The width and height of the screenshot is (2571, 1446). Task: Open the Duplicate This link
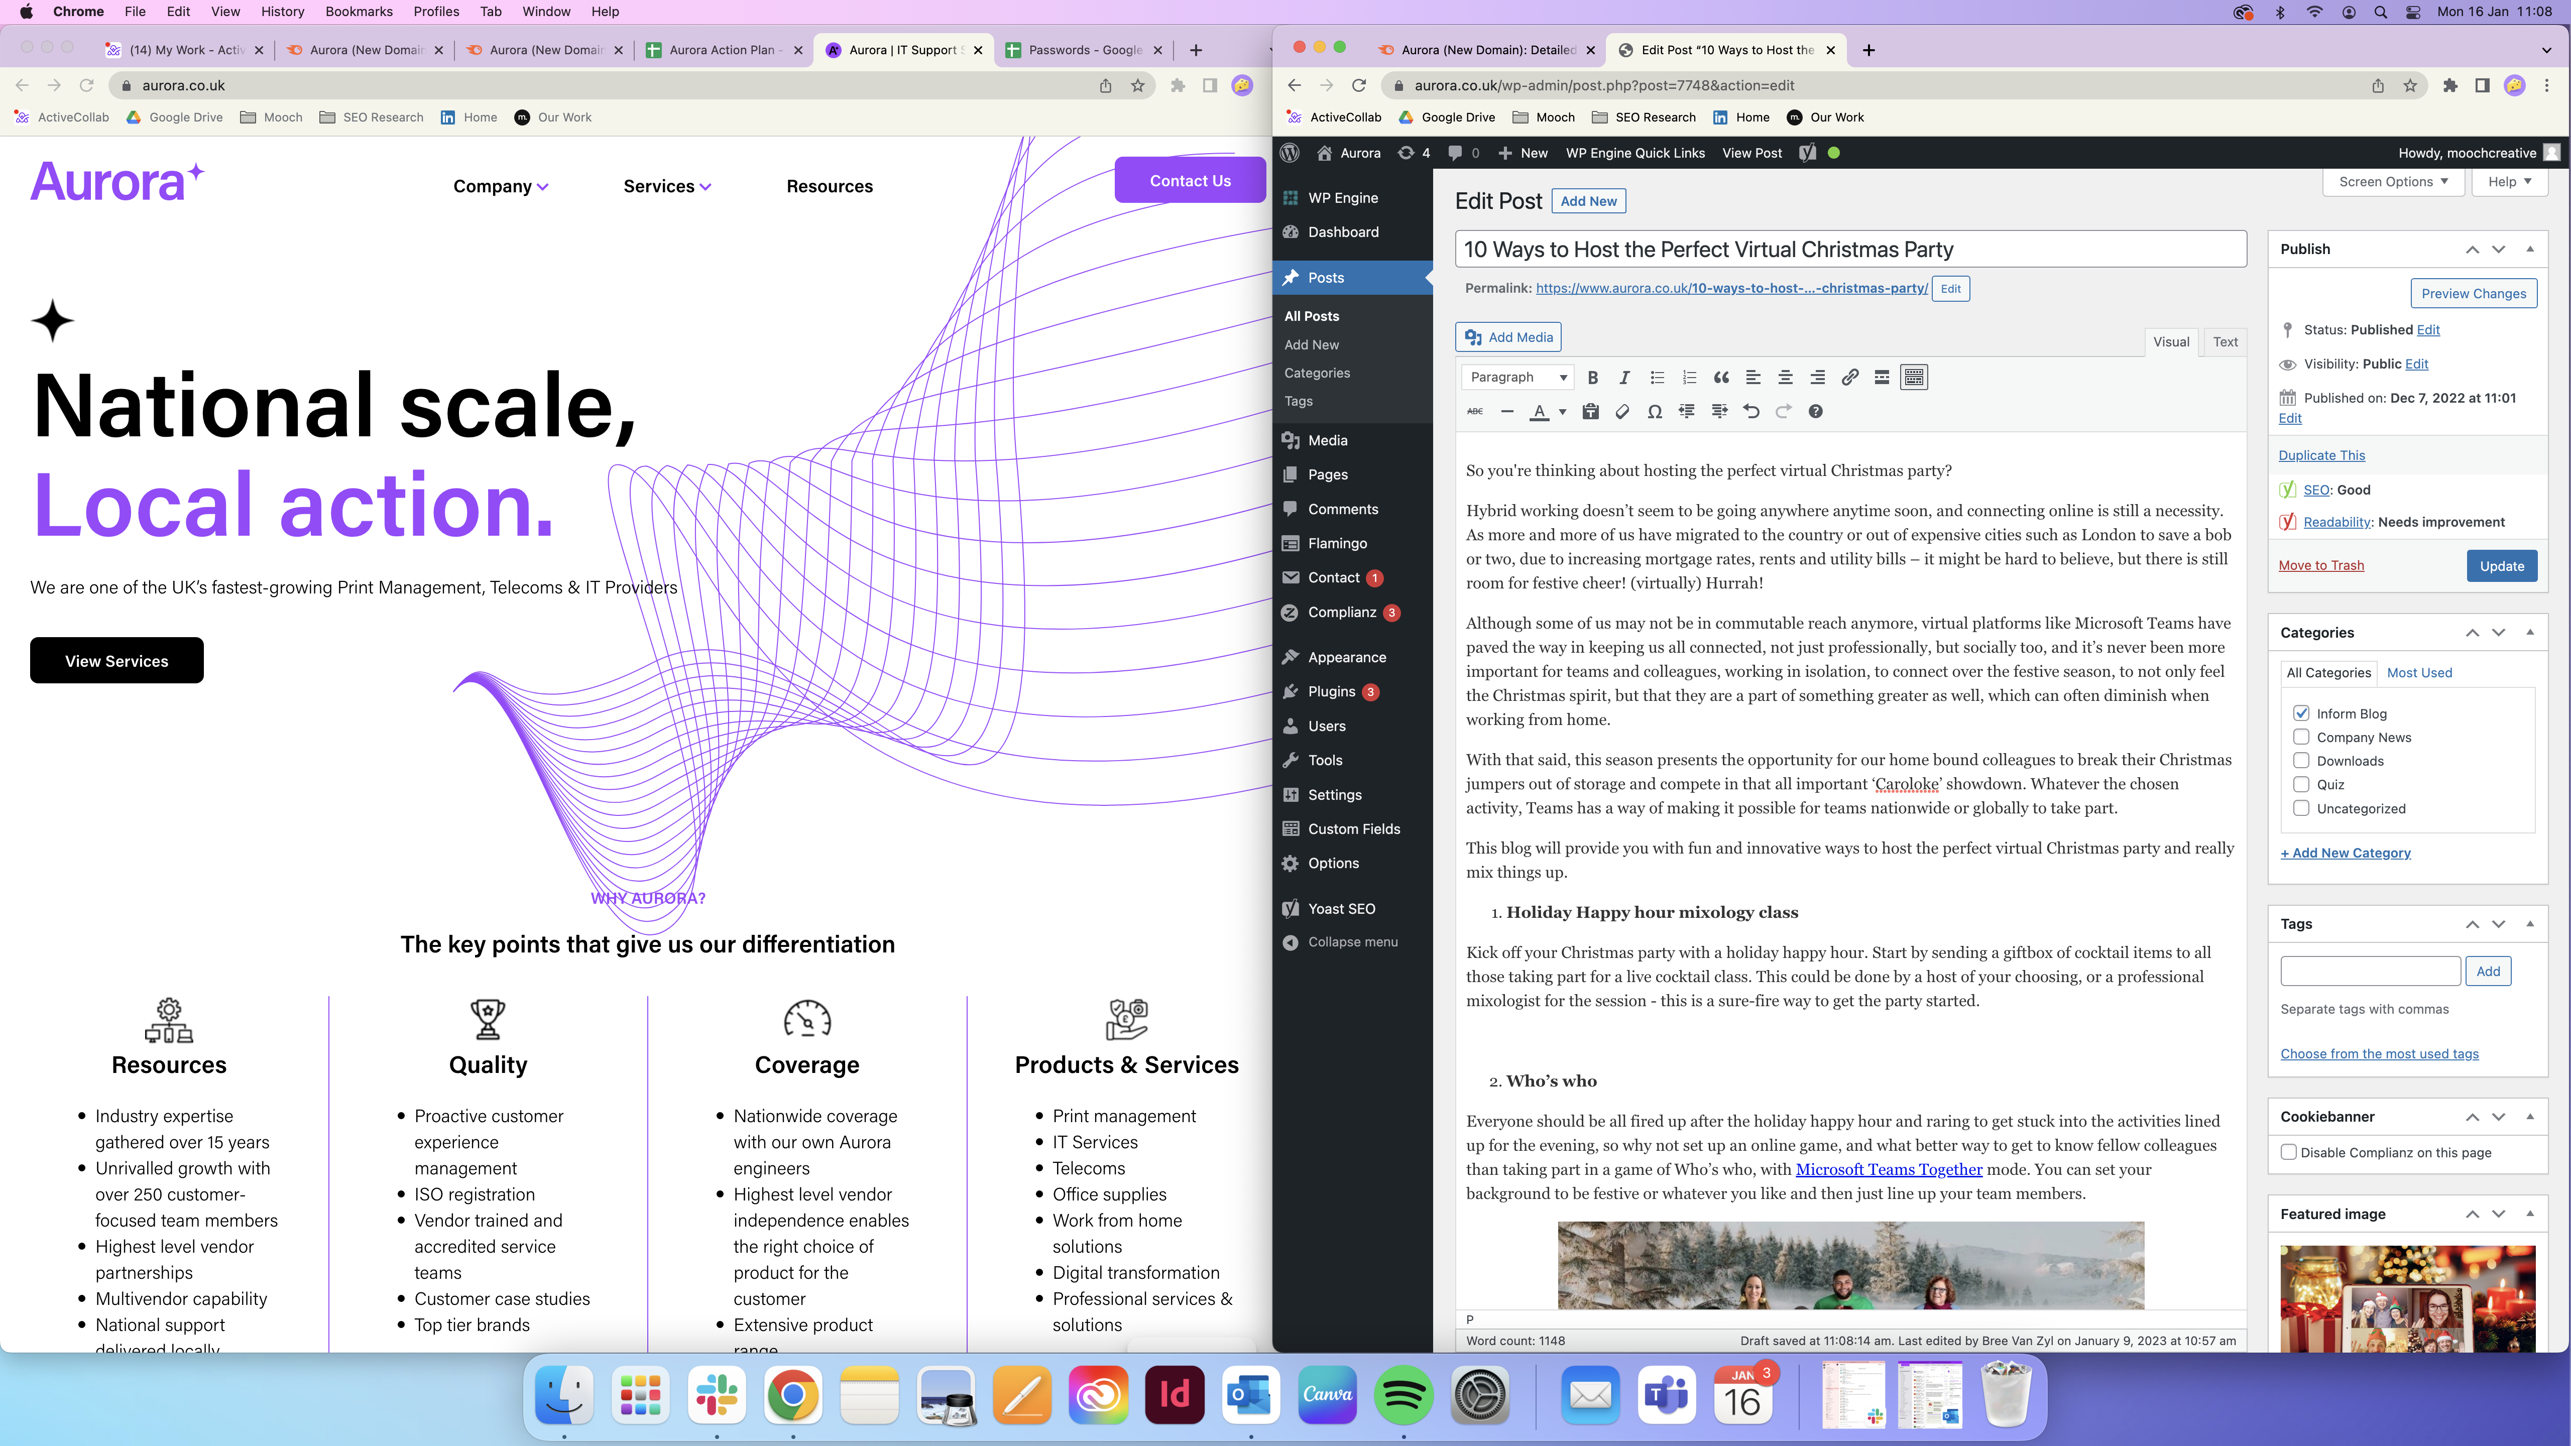click(2321, 455)
